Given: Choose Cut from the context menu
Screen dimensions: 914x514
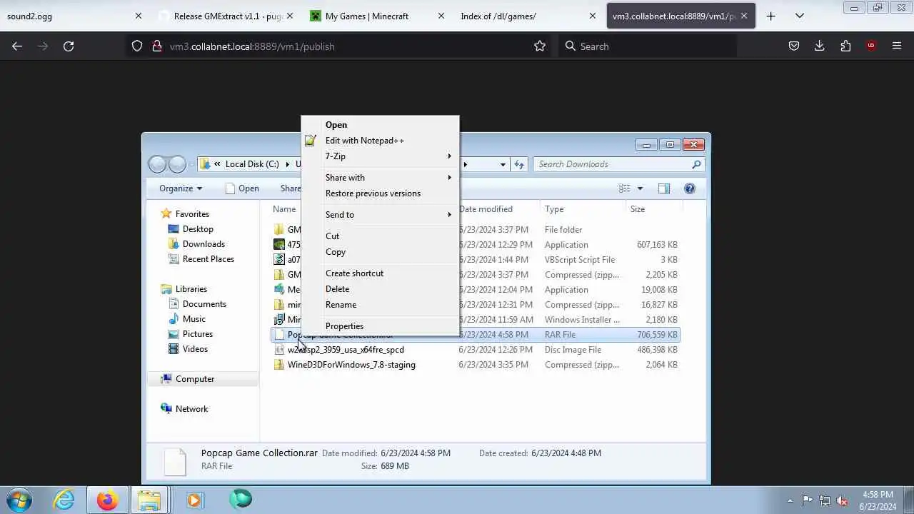Looking at the screenshot, I should pos(381,236).
